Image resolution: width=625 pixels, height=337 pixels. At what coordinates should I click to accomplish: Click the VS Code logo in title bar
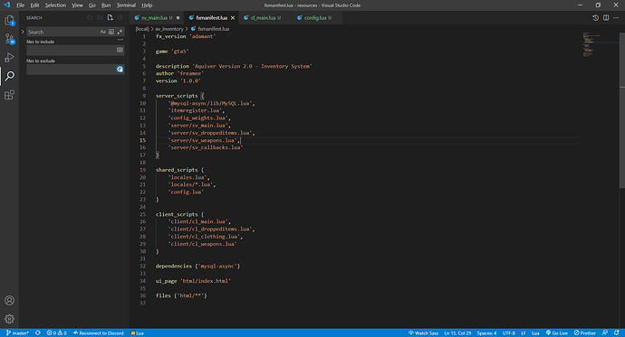(x=6, y=5)
